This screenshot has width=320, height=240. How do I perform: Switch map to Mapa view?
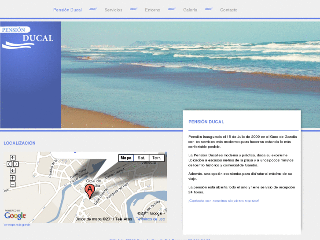click(x=126, y=158)
